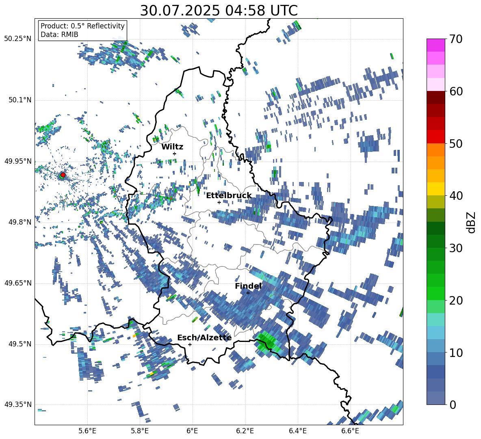The width and height of the screenshot is (481, 439).
Task: Click the Ettelbruck station cross marker
Action: pyautogui.click(x=219, y=202)
